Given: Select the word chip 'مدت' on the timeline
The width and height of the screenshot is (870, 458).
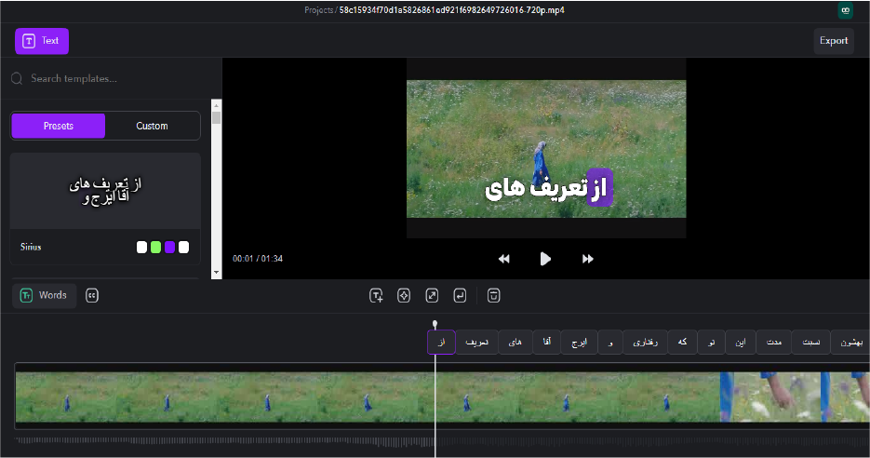Looking at the screenshot, I should (x=774, y=342).
